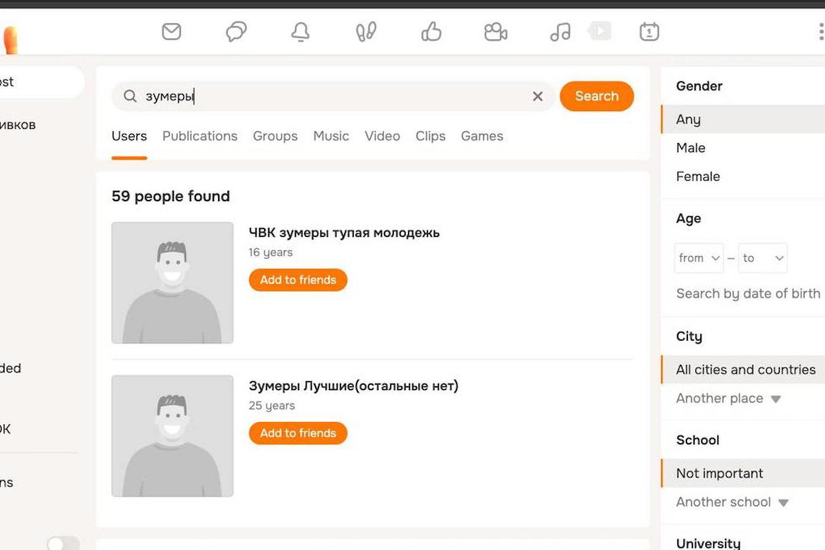825x550 pixels.
Task: Open Music using the notes icon
Action: point(559,32)
